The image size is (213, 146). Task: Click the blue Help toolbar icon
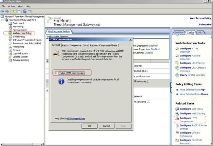click(25, 11)
